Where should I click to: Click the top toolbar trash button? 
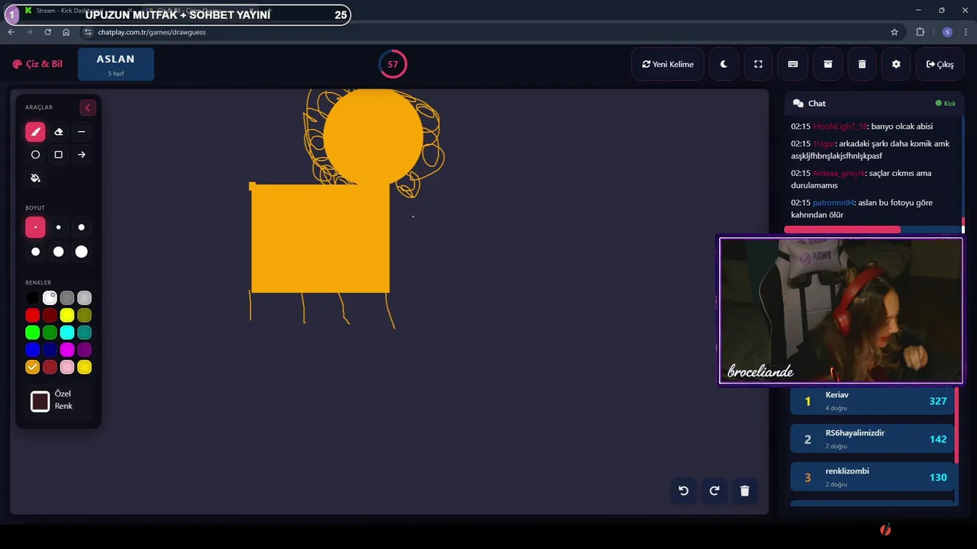coord(862,64)
